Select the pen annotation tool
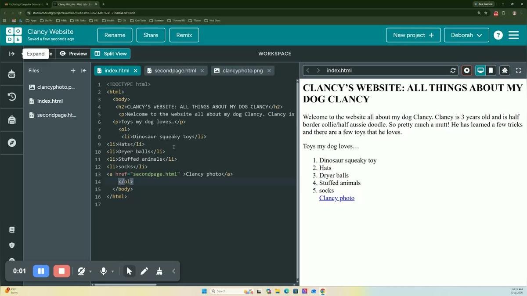Screen dimensions: 527x296 144,271
